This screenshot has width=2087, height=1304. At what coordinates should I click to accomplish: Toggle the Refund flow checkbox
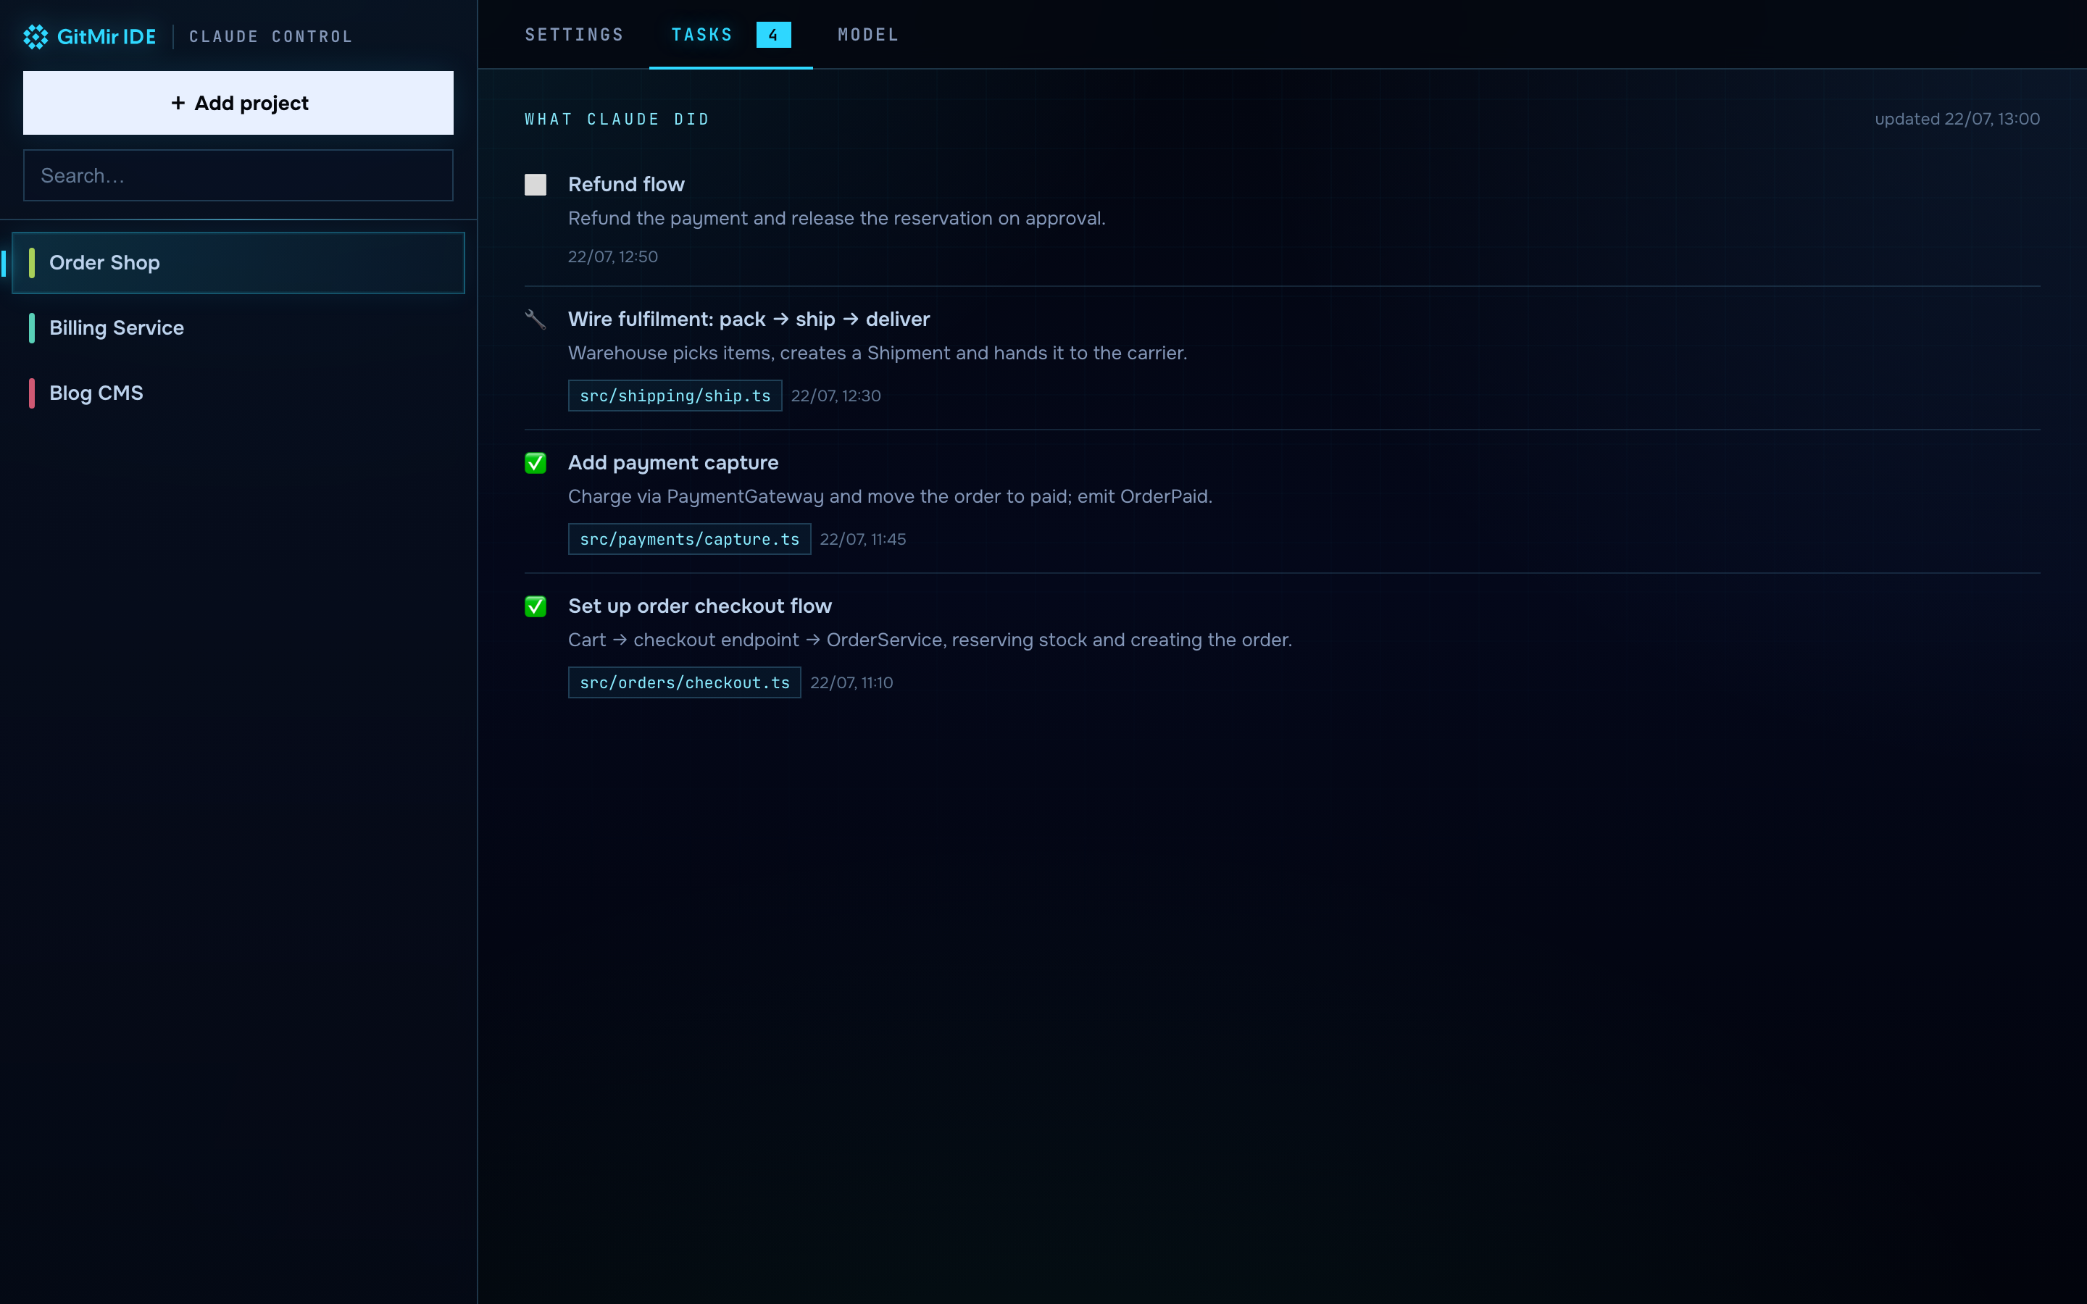point(535,185)
